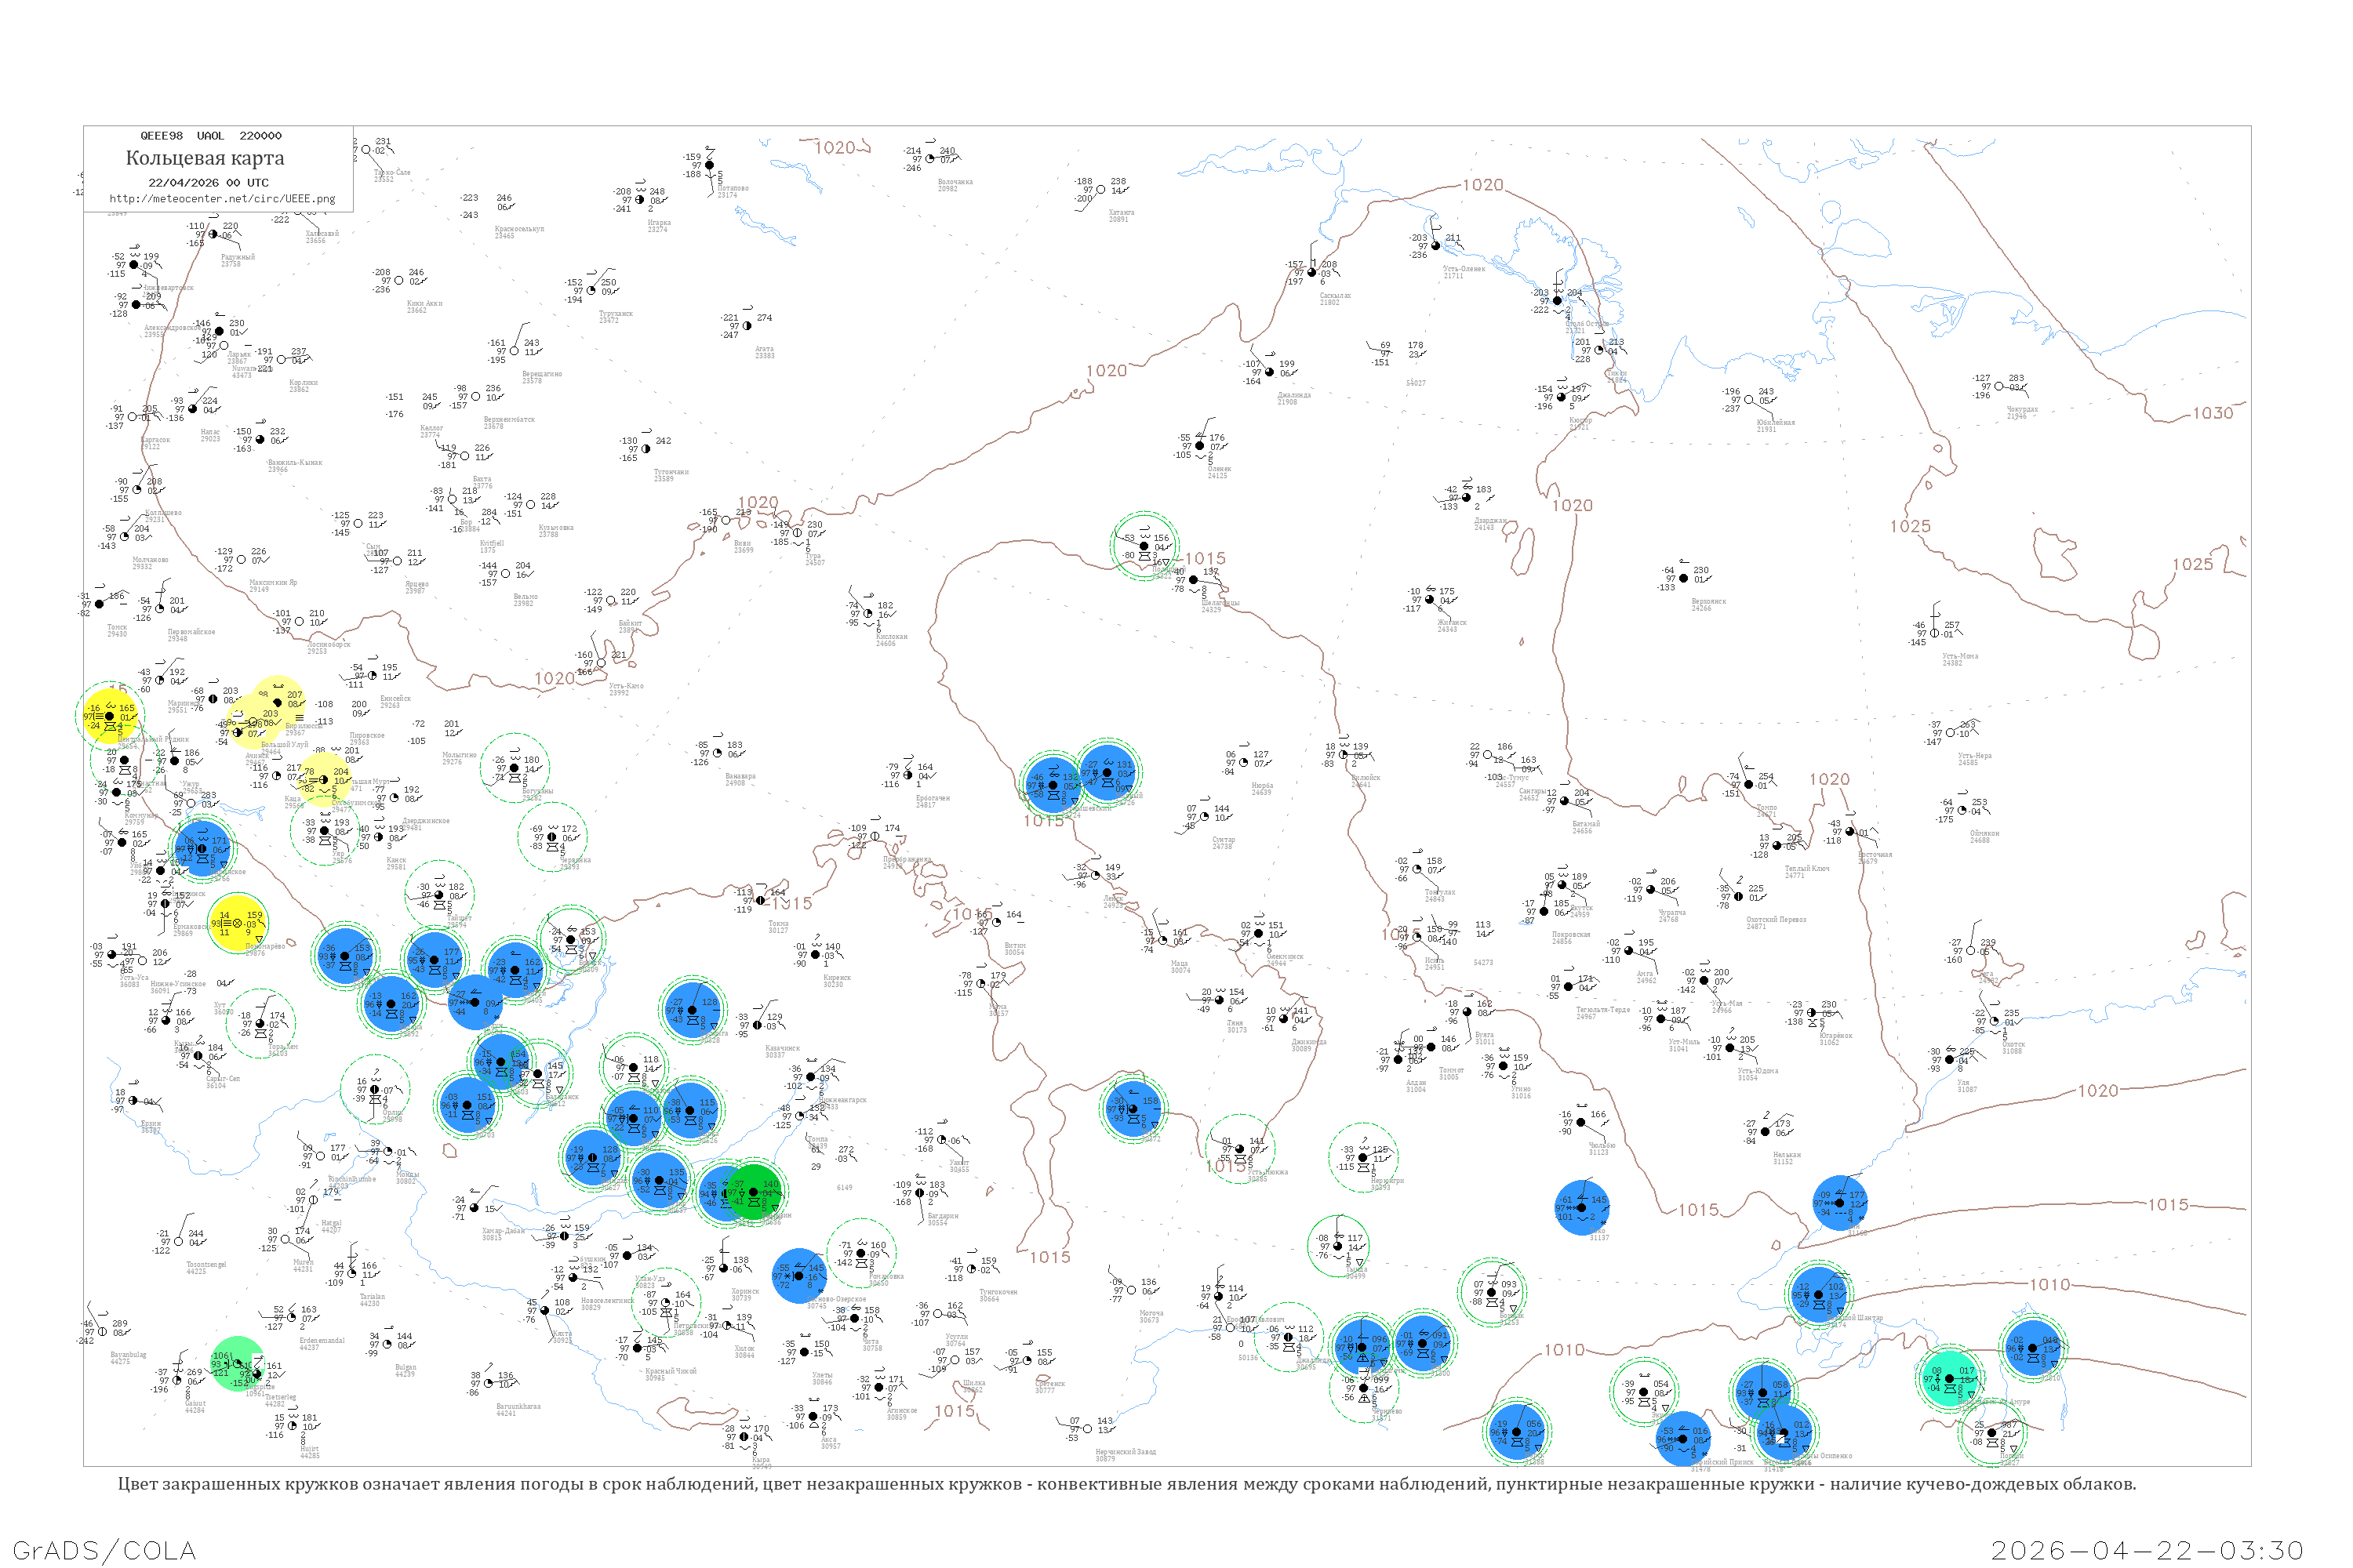Click the blue snow circle at Сосново-Озерское
This screenshot has height=1568, width=2353.
[x=800, y=1276]
